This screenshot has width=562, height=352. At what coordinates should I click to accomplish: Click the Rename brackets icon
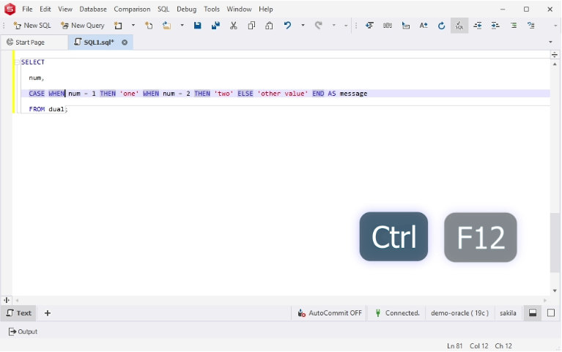[388, 26]
